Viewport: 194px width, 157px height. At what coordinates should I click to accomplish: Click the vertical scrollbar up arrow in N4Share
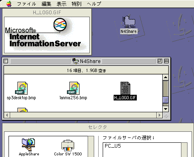(166, 77)
